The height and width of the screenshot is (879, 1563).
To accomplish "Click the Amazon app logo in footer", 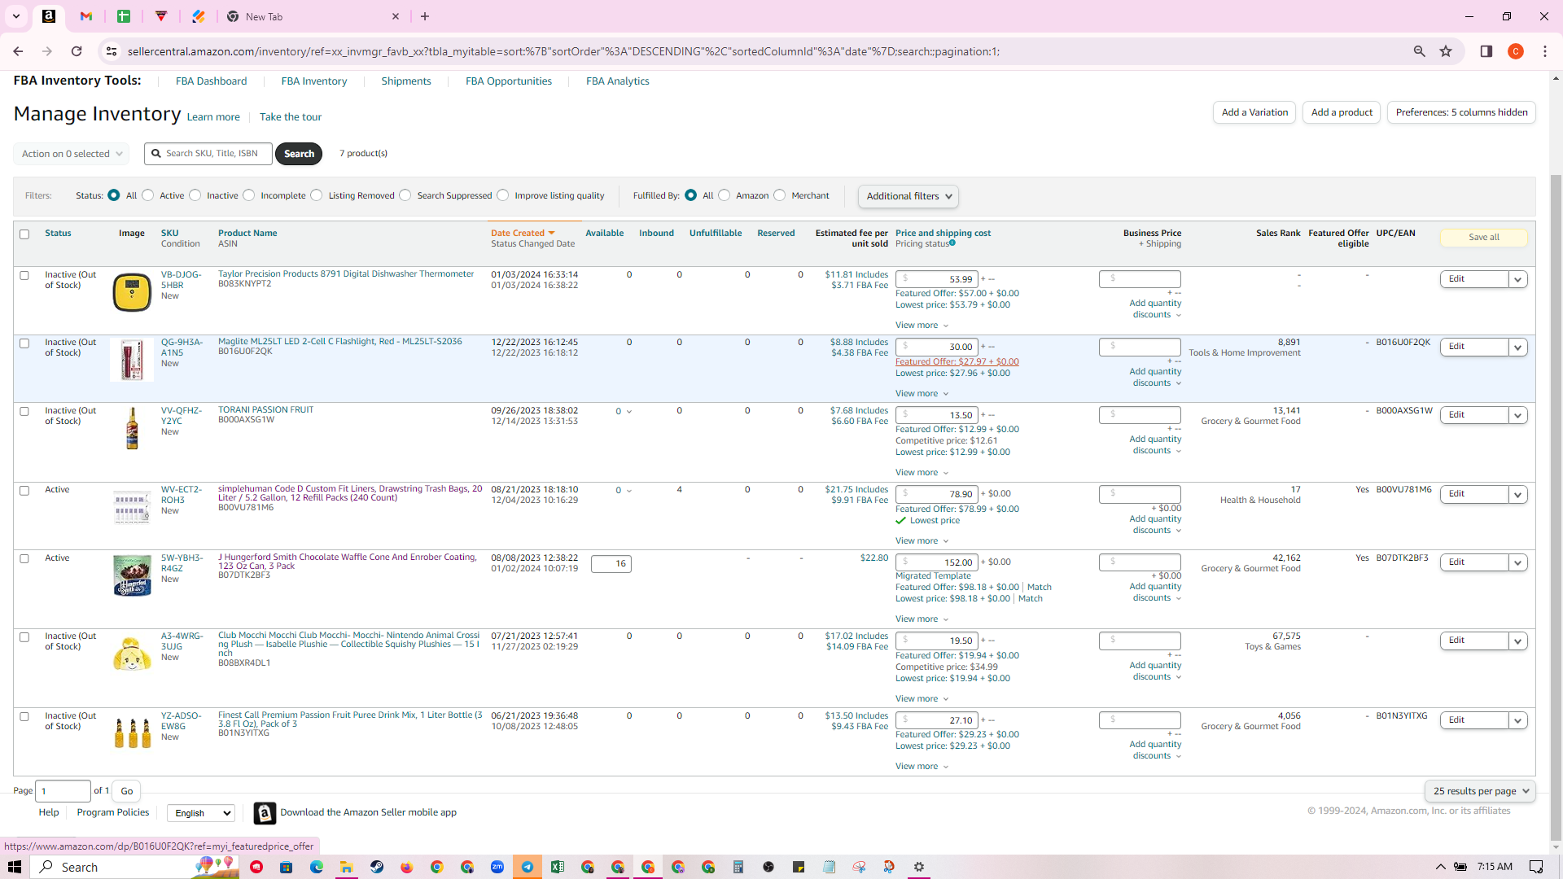I will pos(265,813).
